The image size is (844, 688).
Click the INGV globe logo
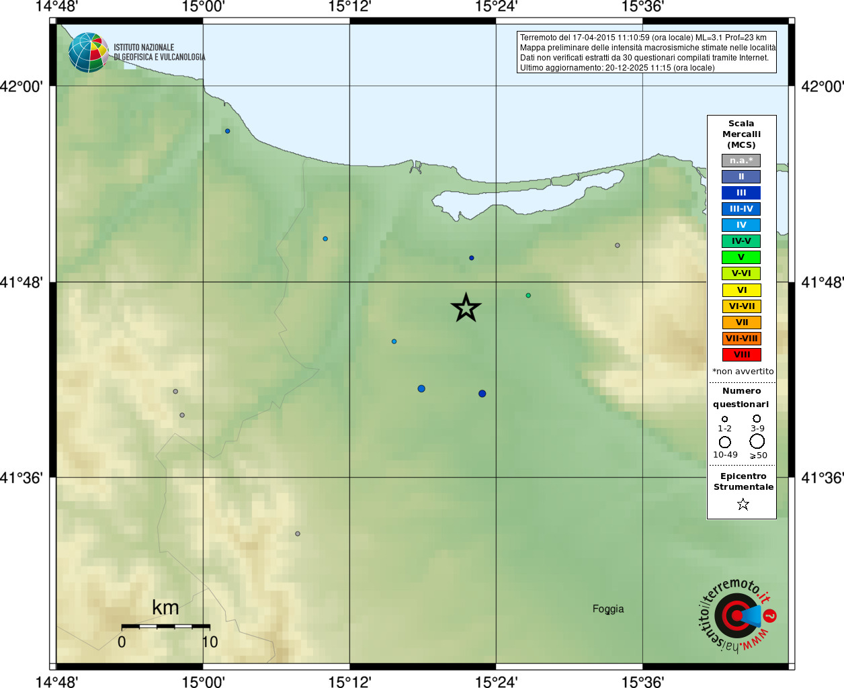tap(89, 52)
